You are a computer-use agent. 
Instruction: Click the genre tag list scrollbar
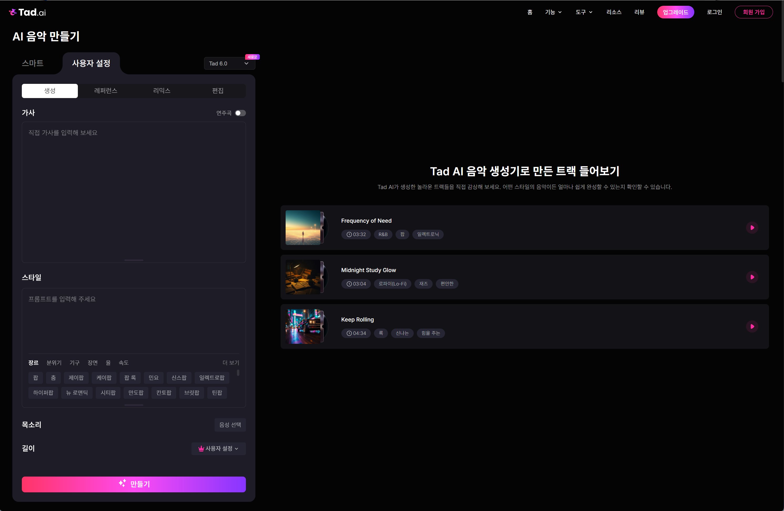click(238, 373)
